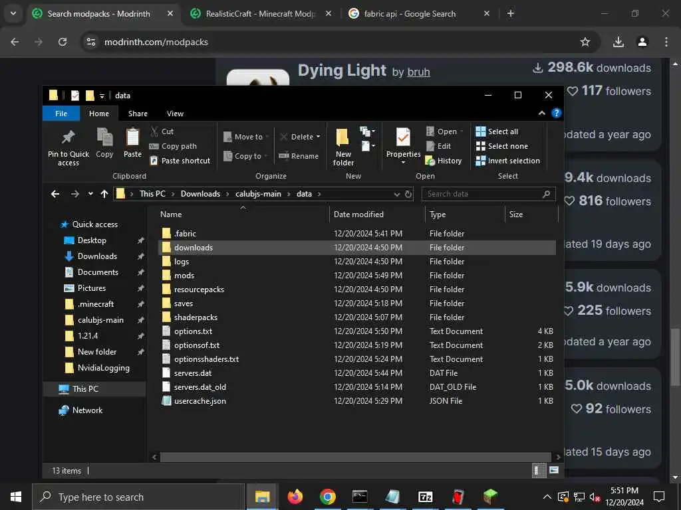
Task: Select the usercache.json file
Action: pos(200,401)
